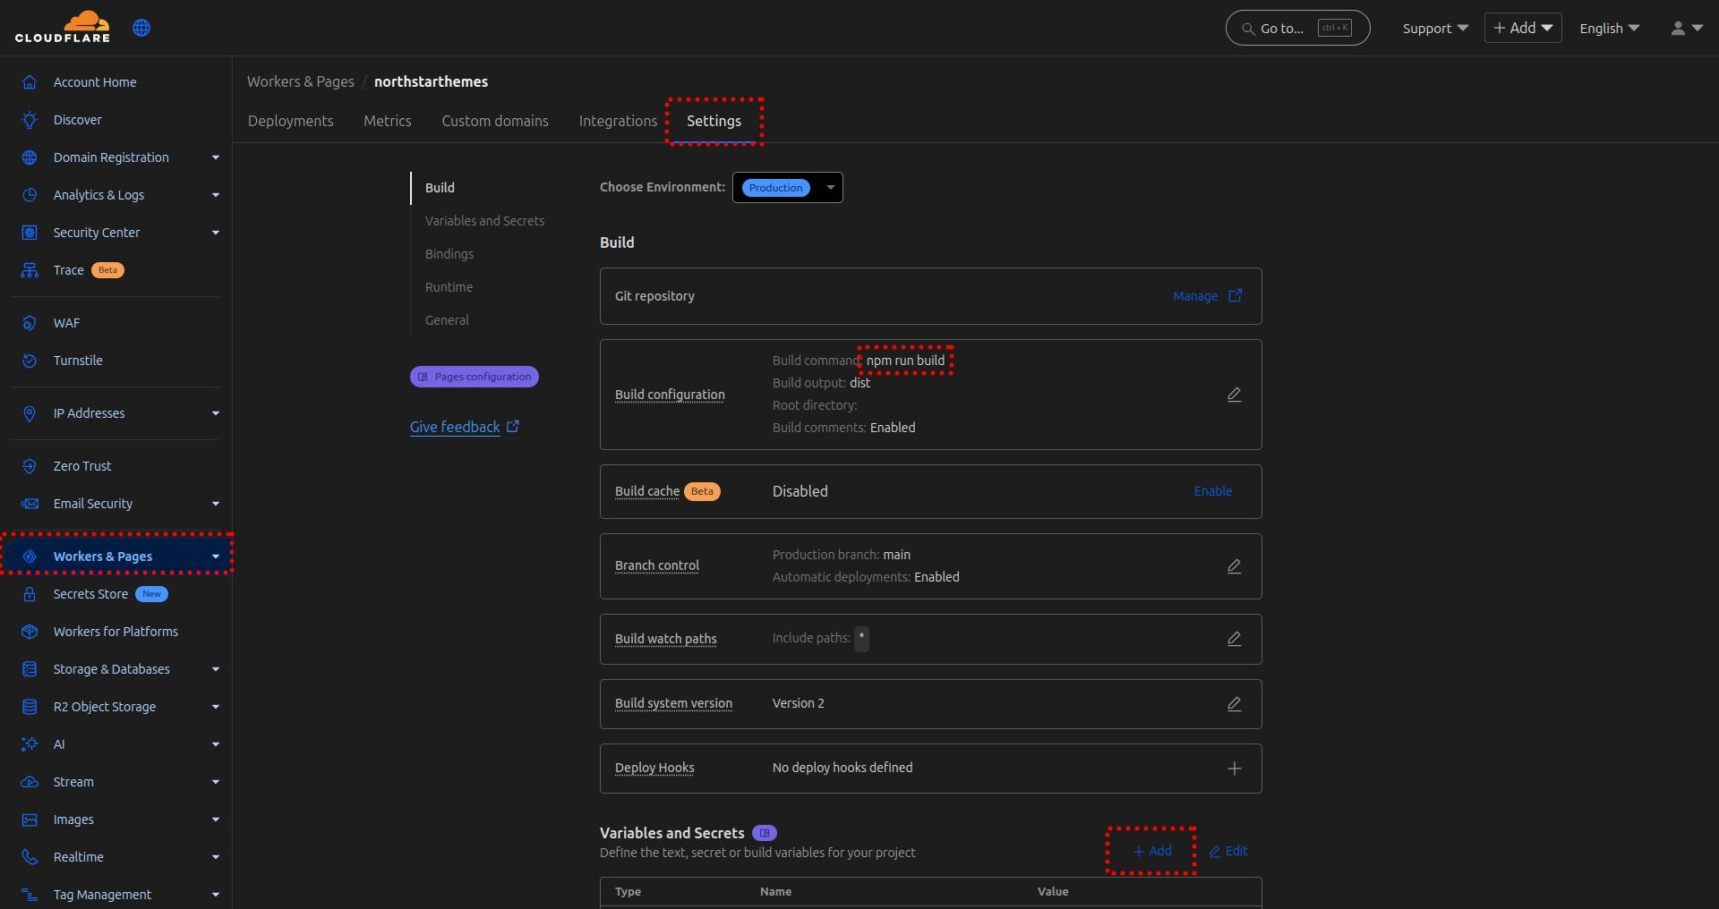Click the Workers & Pages breadcrumb
The height and width of the screenshot is (909, 1719).
[301, 81]
